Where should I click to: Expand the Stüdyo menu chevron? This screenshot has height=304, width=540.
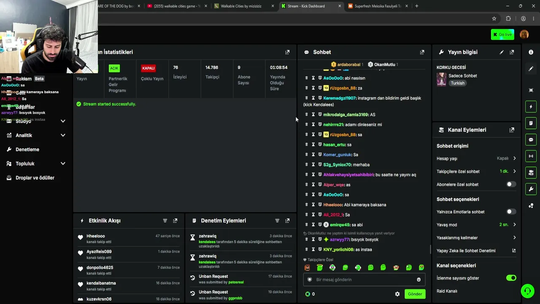click(63, 121)
